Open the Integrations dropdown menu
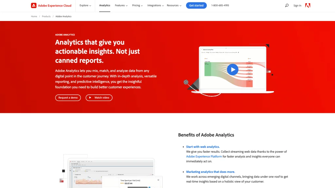Viewport: 335px width, 188px height. [x=155, y=6]
